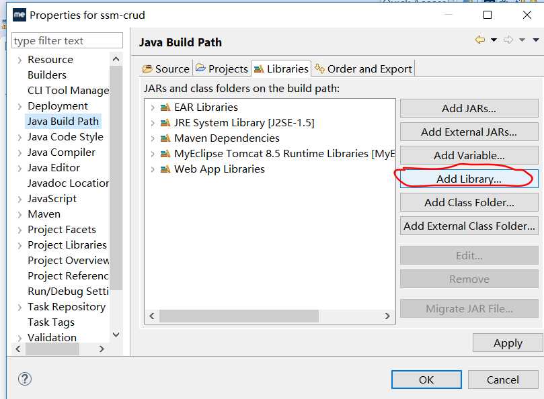This screenshot has width=544, height=399.
Task: Select Builders in the sidebar
Action: 47,75
